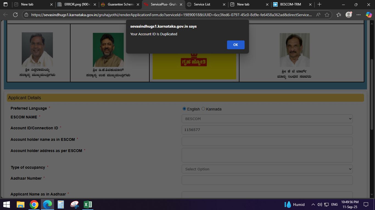Screen dimensions: 375x210
Task: Click OK in the duplicate account alert
Action: click(x=236, y=45)
